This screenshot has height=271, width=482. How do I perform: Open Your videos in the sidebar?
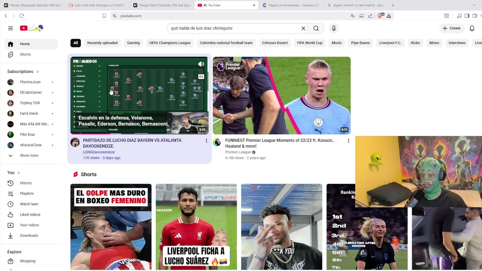[x=32, y=225]
